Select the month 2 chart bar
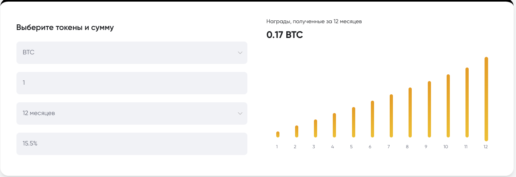 pyautogui.click(x=297, y=131)
